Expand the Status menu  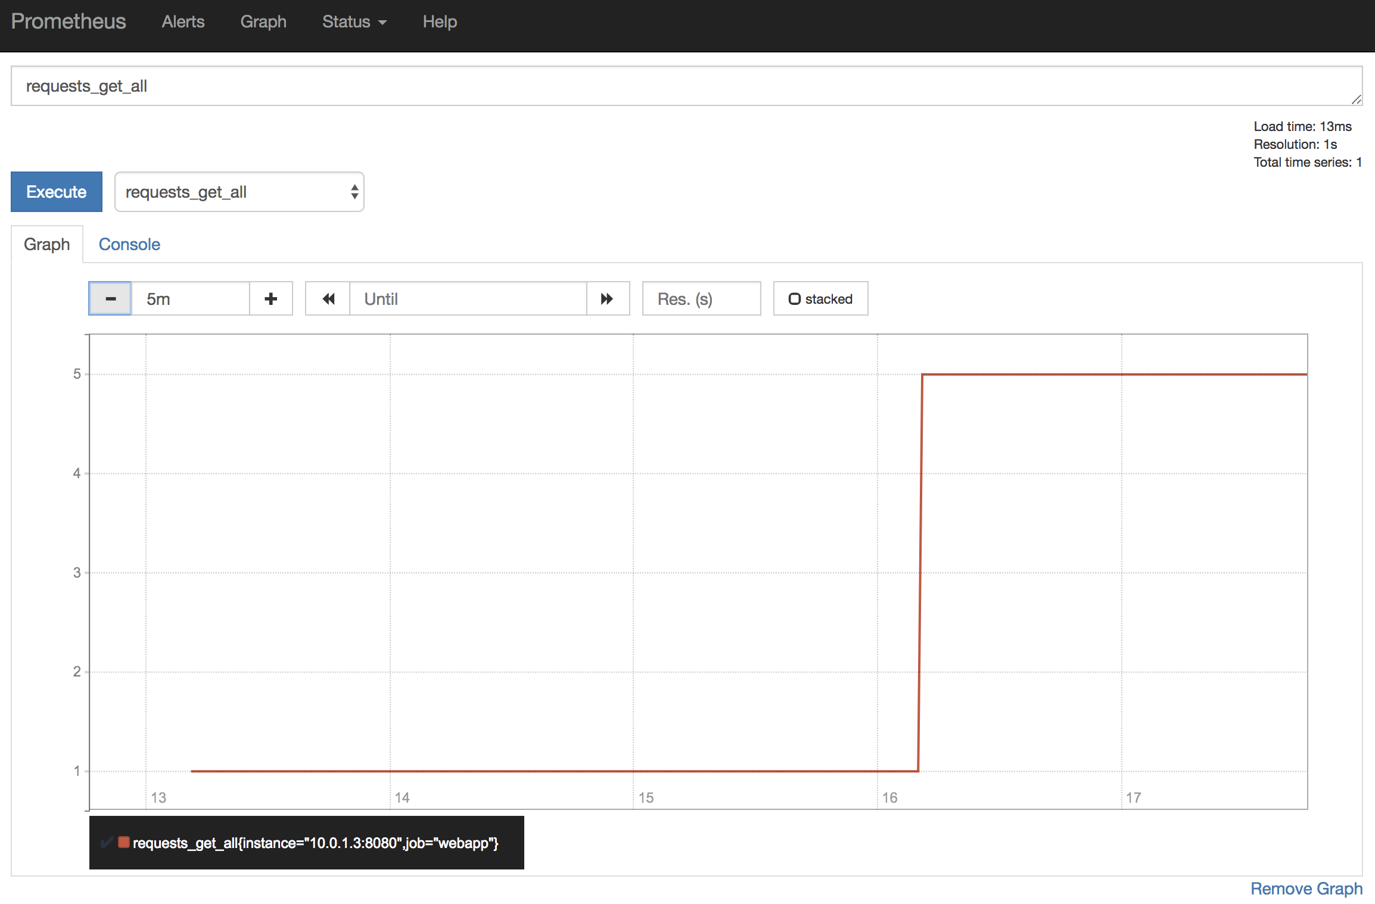point(347,22)
